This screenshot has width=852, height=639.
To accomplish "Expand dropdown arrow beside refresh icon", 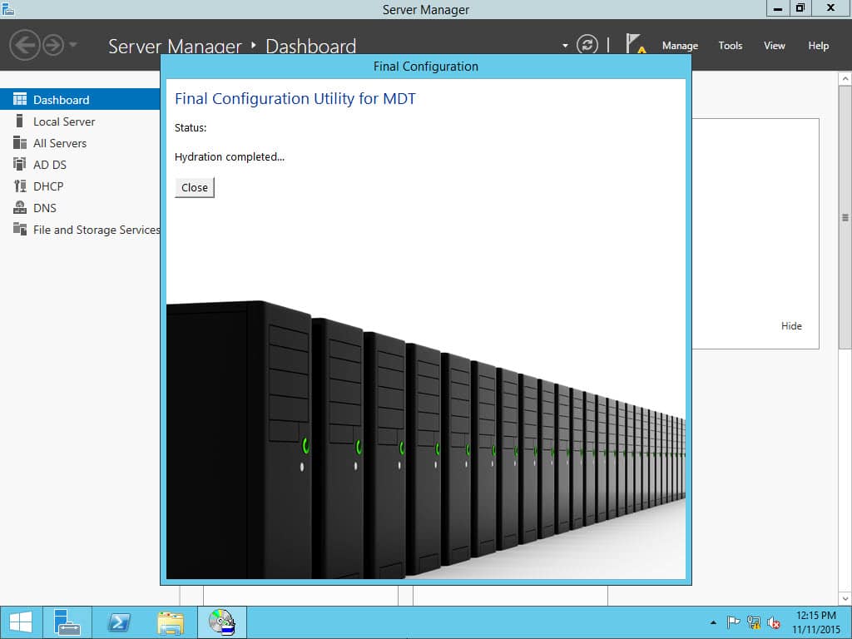I will pyautogui.click(x=565, y=46).
